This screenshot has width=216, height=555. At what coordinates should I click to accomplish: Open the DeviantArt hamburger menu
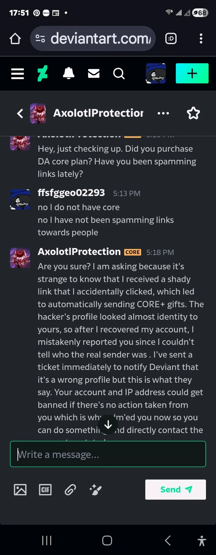(17, 74)
